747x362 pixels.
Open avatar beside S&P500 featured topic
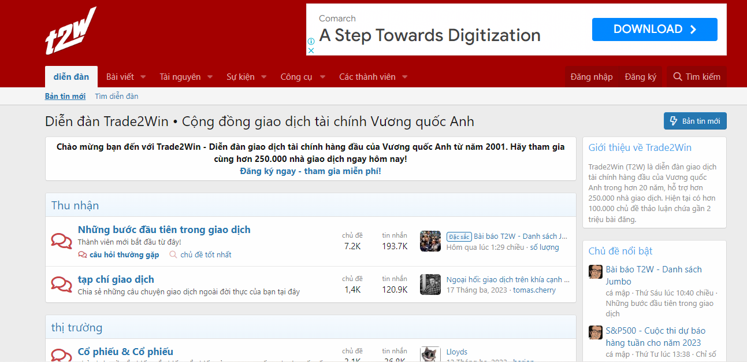click(596, 333)
